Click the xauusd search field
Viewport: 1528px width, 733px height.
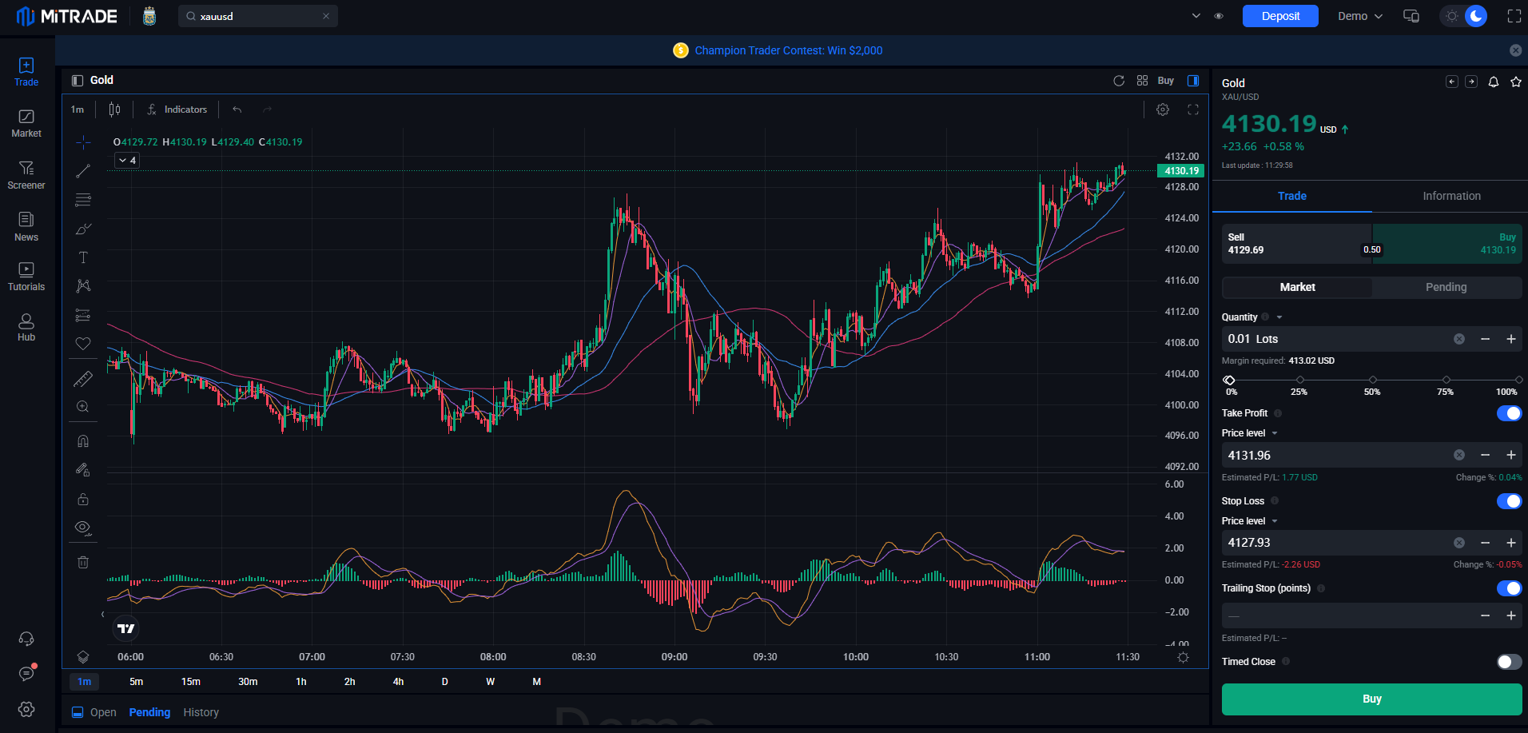(x=258, y=16)
